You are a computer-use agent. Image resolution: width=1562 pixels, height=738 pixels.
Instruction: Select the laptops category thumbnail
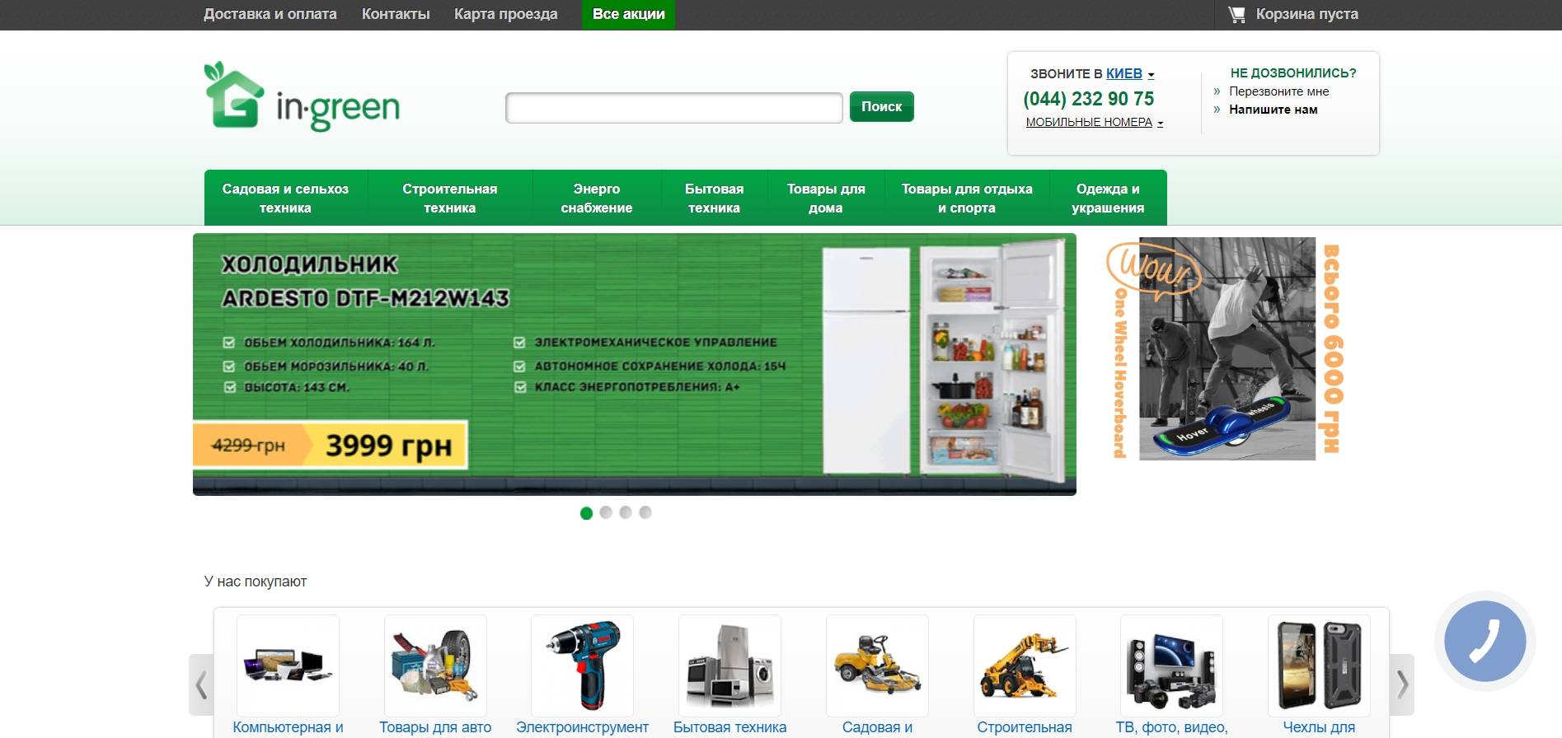(288, 665)
